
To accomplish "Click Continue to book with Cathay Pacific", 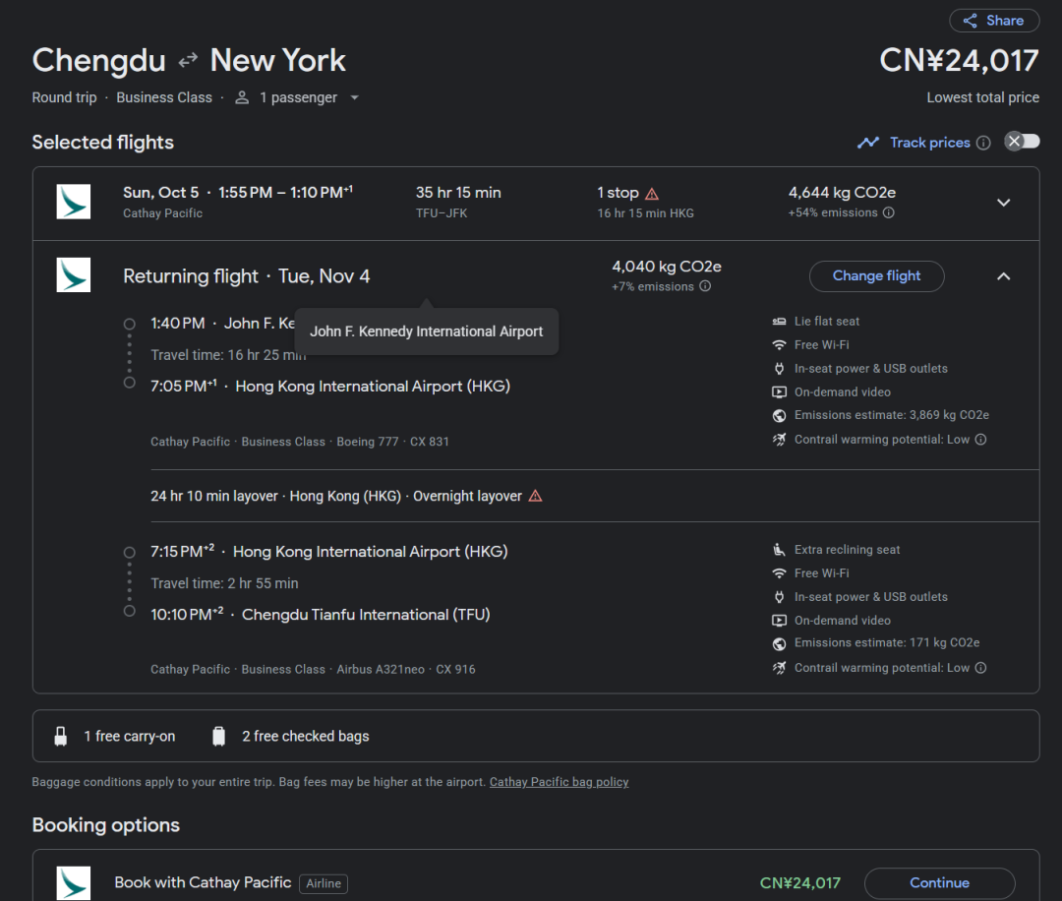I will 939,882.
